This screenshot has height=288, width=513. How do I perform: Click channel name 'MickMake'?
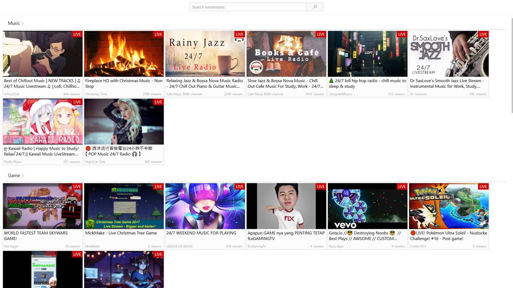[92, 246]
